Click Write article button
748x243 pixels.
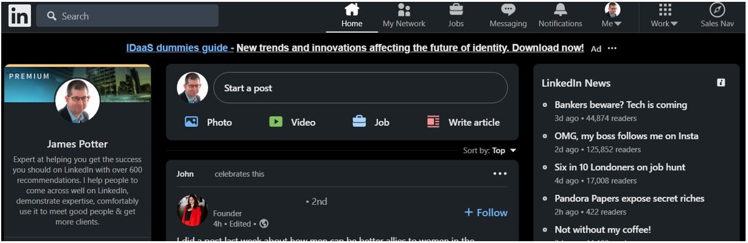(x=464, y=122)
